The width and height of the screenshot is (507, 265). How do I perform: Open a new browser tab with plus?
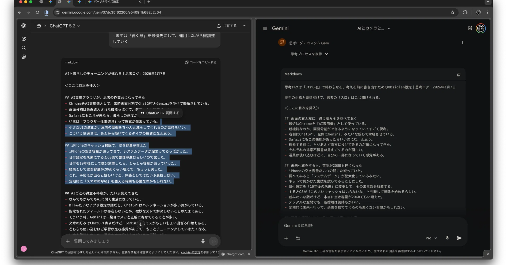point(149,2)
